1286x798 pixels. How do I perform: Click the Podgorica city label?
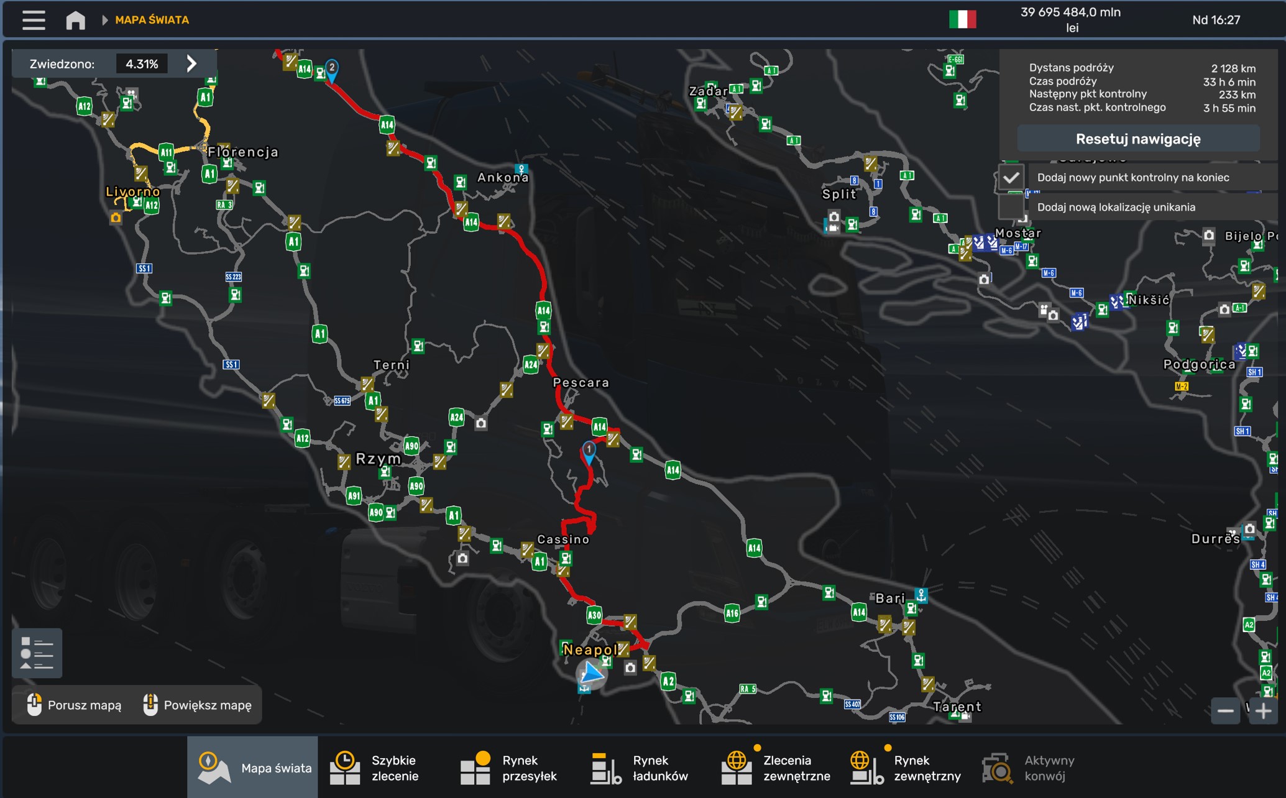pyautogui.click(x=1199, y=364)
